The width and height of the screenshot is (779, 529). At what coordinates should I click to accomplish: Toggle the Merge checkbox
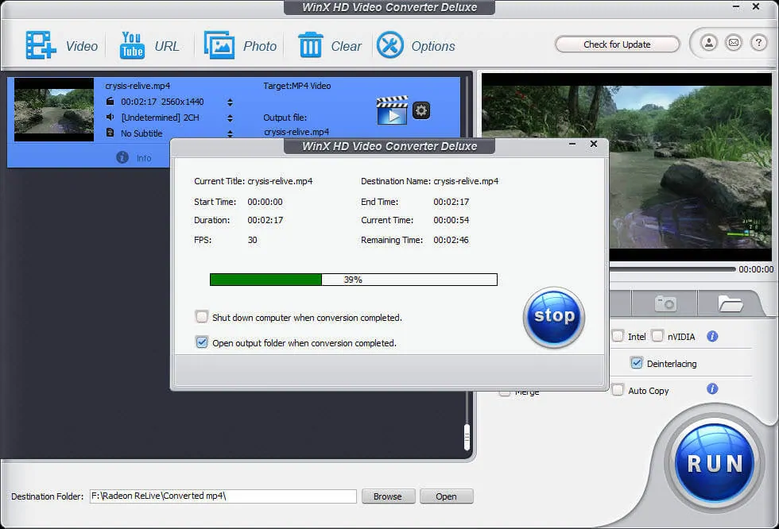(x=505, y=393)
